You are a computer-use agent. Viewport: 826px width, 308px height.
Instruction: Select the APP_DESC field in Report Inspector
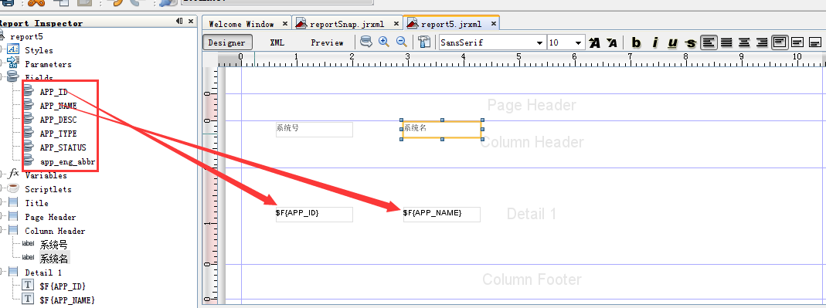click(x=58, y=120)
